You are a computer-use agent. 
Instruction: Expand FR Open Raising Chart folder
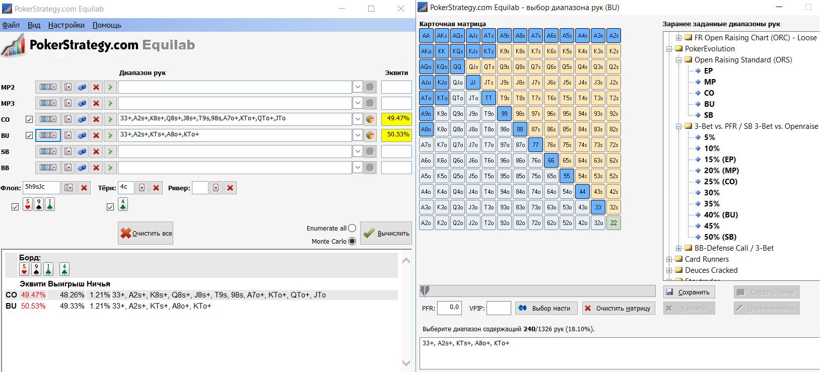tap(679, 38)
